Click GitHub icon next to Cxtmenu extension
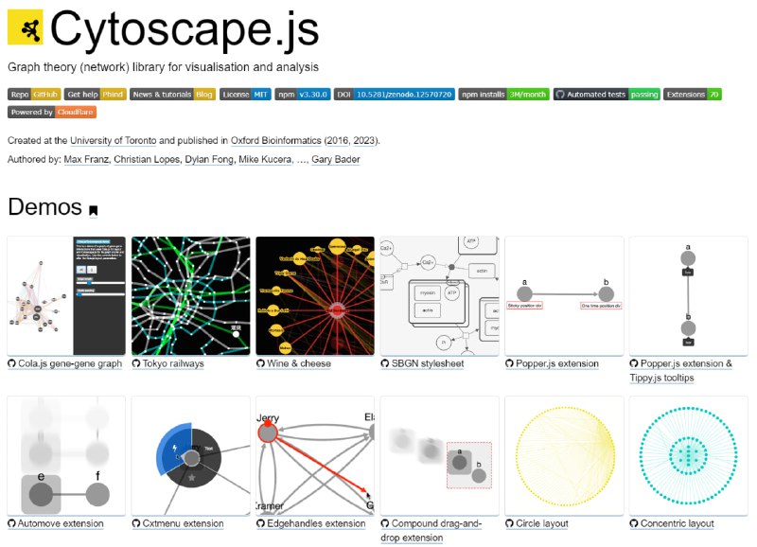 click(x=136, y=523)
